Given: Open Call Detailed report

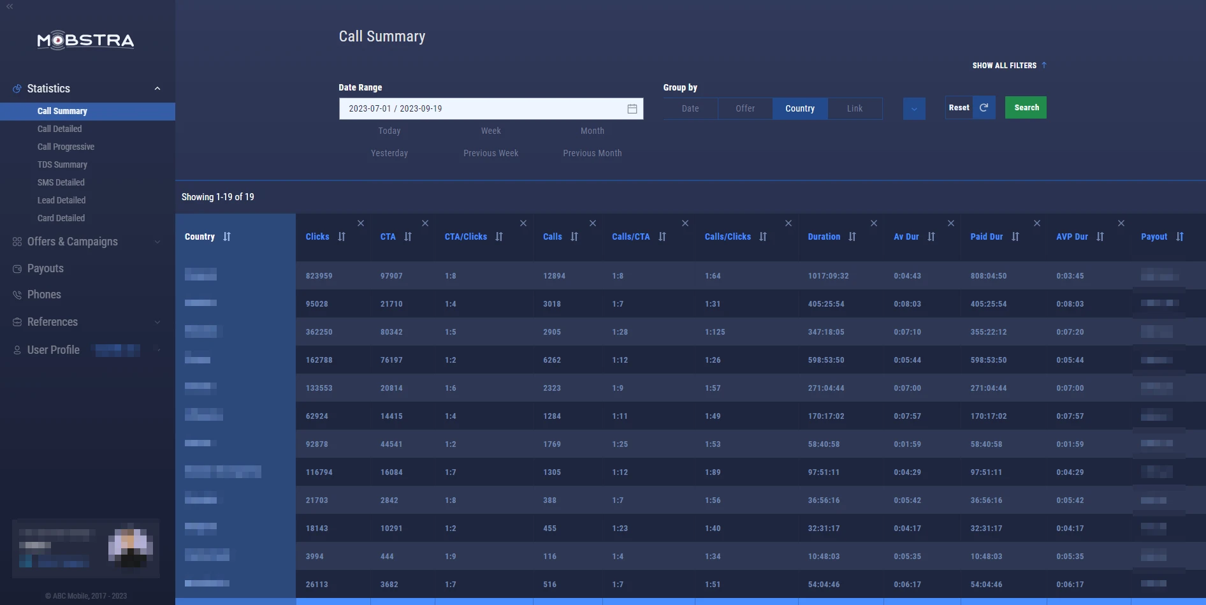Looking at the screenshot, I should (60, 129).
